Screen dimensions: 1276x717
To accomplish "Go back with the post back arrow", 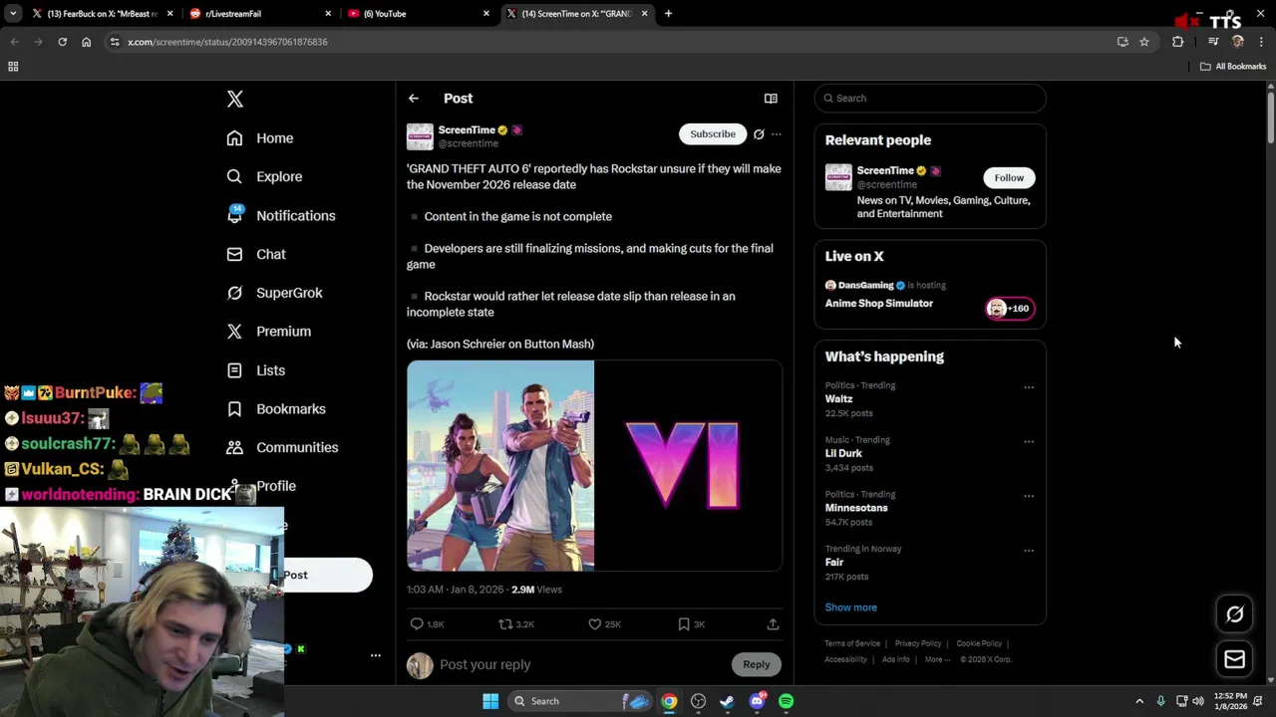I will (414, 99).
